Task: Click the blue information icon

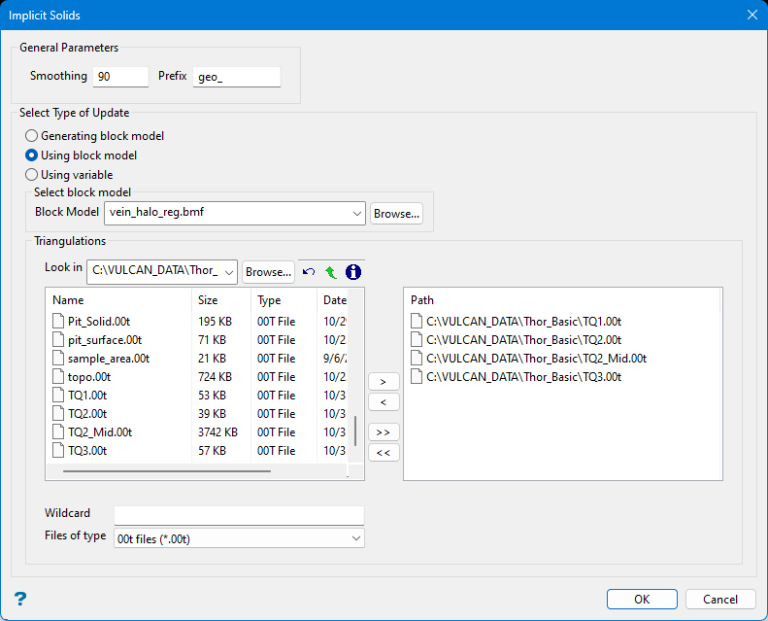Action: pyautogui.click(x=353, y=272)
